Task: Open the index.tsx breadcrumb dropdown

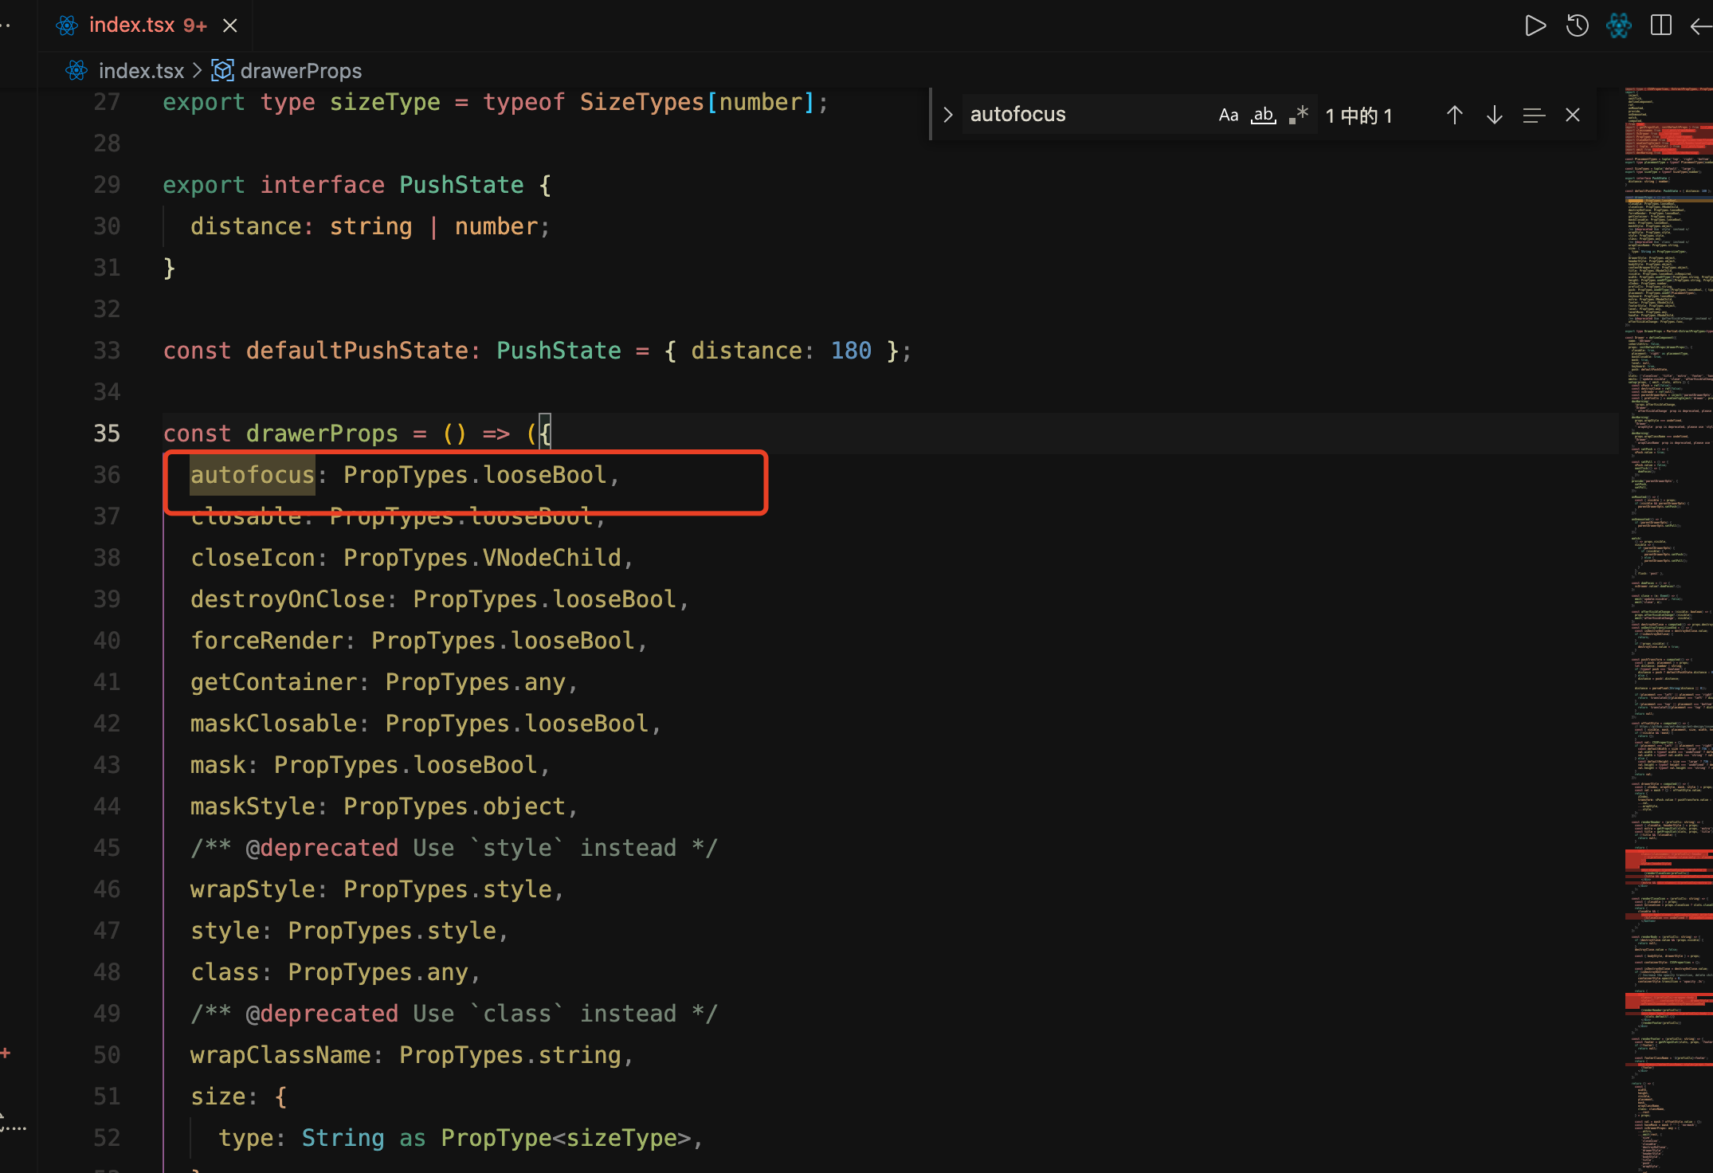Action: point(141,71)
